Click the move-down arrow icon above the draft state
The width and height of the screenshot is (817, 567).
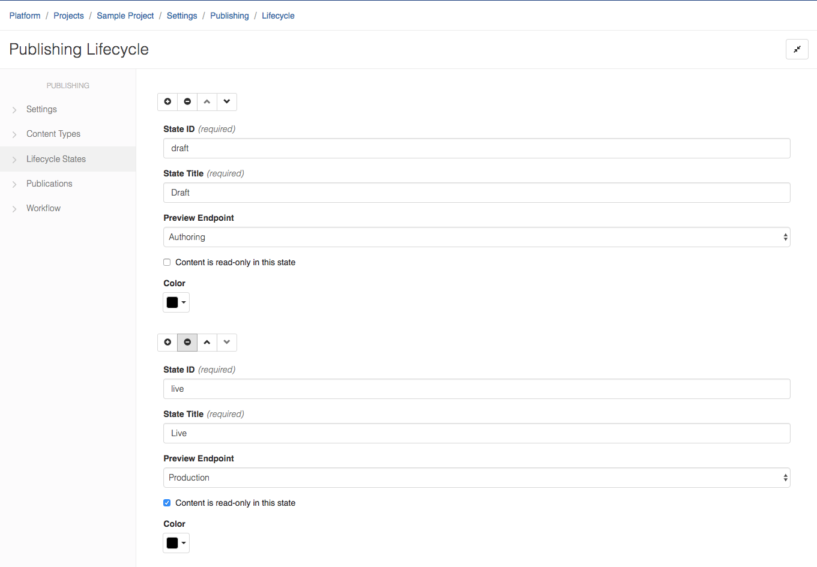(227, 102)
